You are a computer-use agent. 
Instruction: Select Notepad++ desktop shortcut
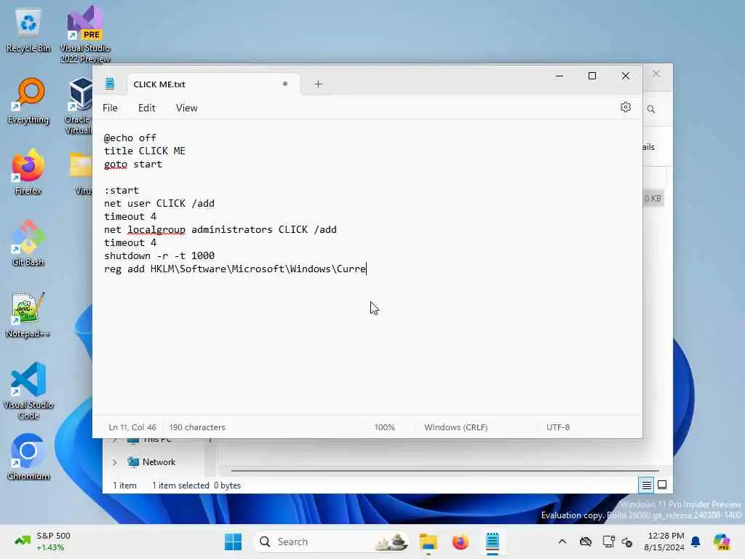pyautogui.click(x=28, y=314)
